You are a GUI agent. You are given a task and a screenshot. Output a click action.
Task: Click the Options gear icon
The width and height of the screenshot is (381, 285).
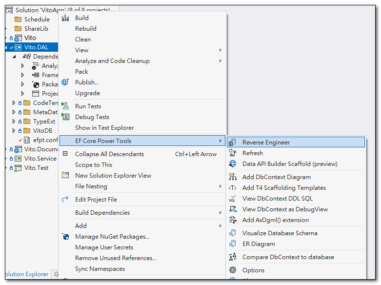tap(233, 270)
